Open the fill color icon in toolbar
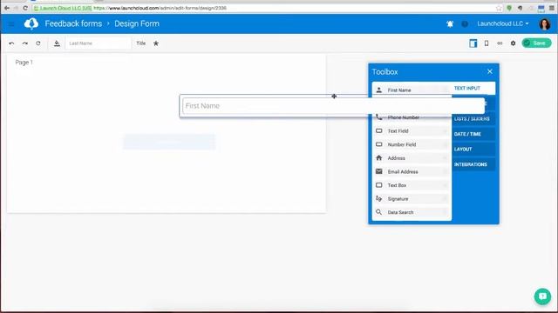The image size is (558, 313). click(57, 43)
